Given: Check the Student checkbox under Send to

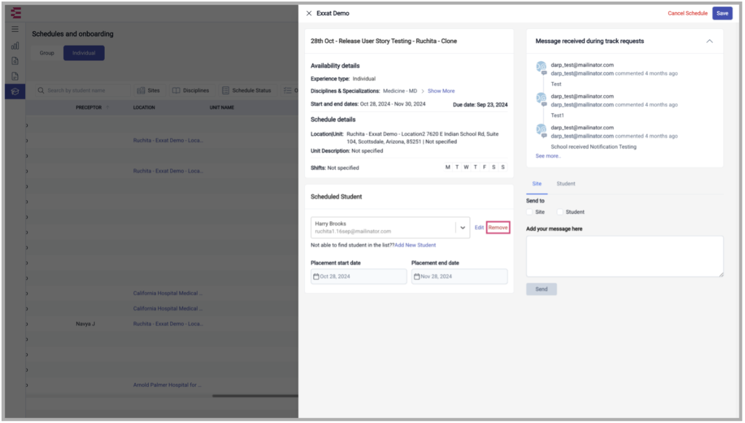Looking at the screenshot, I should [560, 212].
